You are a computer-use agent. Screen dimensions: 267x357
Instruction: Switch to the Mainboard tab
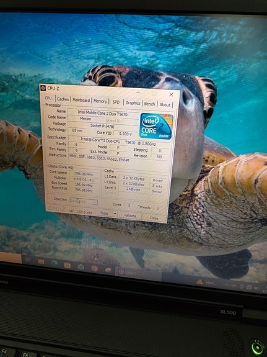click(x=81, y=100)
